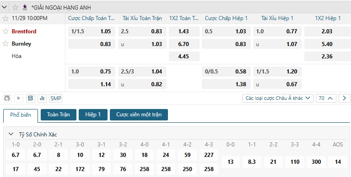Go to next market using right arrow
351x177 pixels.
point(344,98)
